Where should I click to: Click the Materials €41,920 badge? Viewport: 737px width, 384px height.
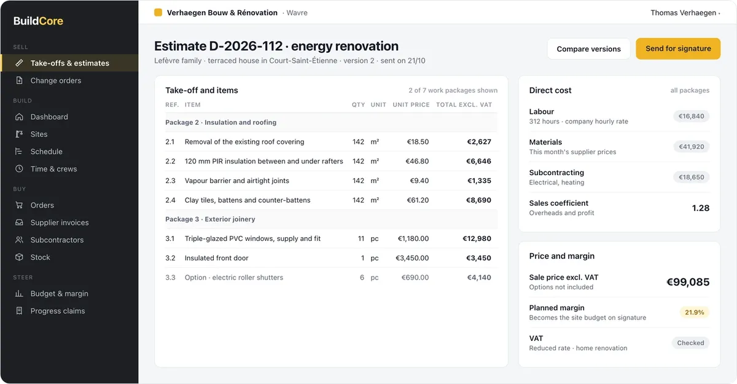click(691, 147)
